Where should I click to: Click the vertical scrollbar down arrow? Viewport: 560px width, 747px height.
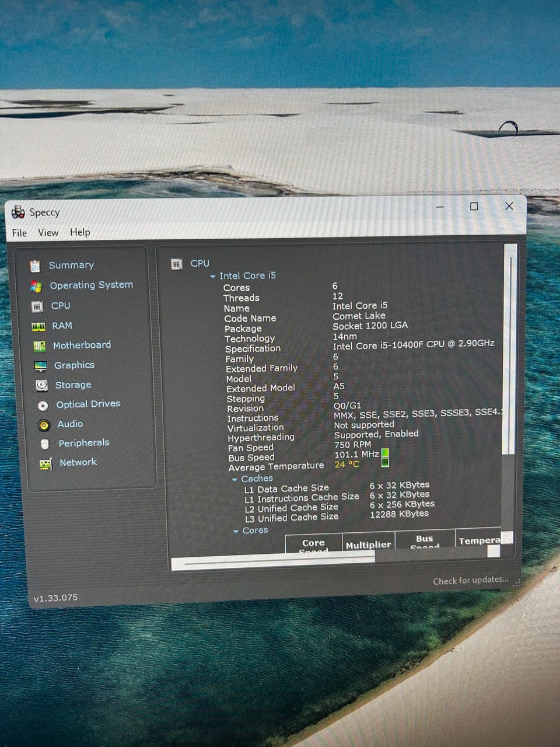pyautogui.click(x=507, y=536)
